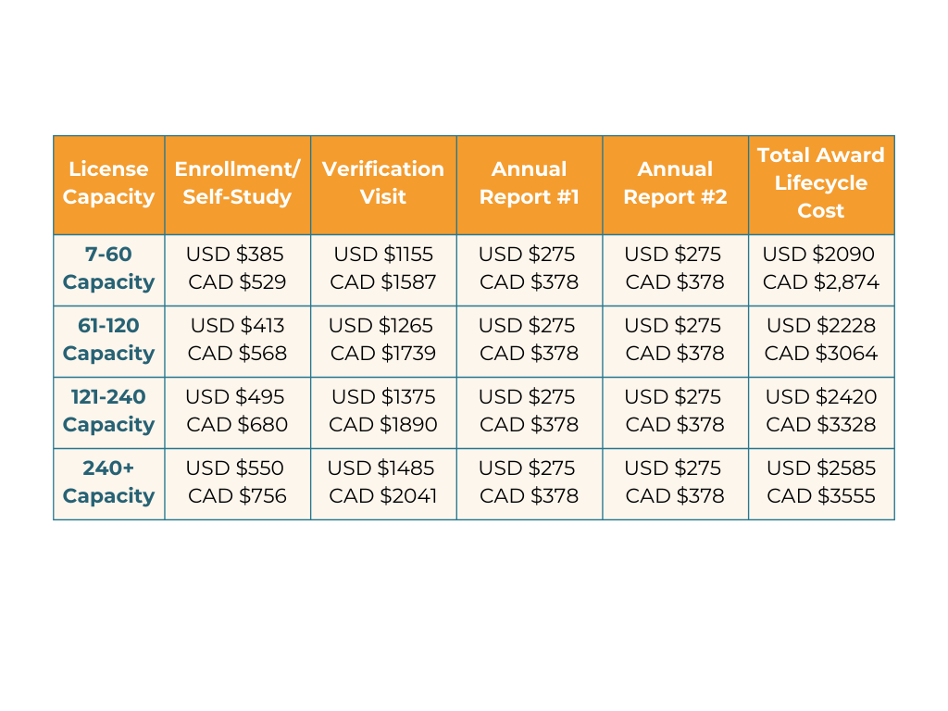Click the 7-60 Capacity row label

(108, 268)
